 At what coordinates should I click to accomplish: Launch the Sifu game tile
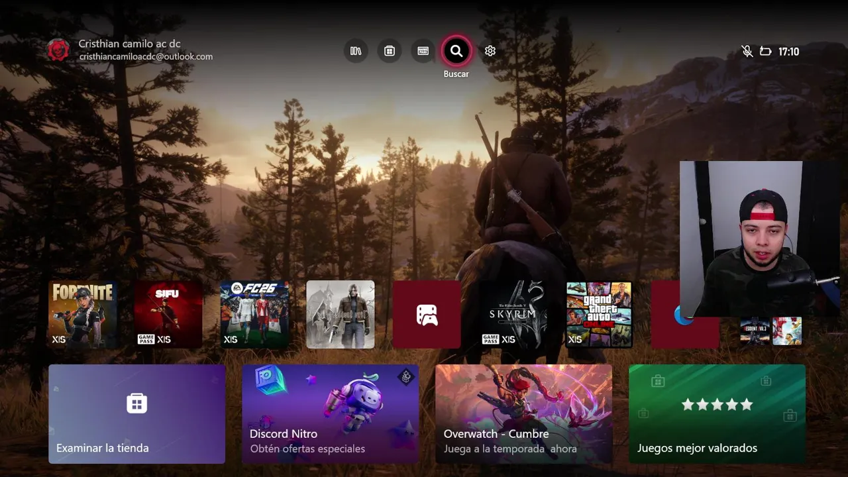168,315
